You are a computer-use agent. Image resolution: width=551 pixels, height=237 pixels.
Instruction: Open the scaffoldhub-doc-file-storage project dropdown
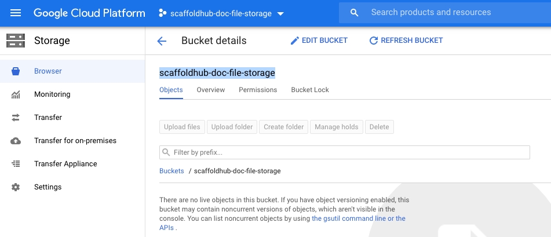(221, 13)
